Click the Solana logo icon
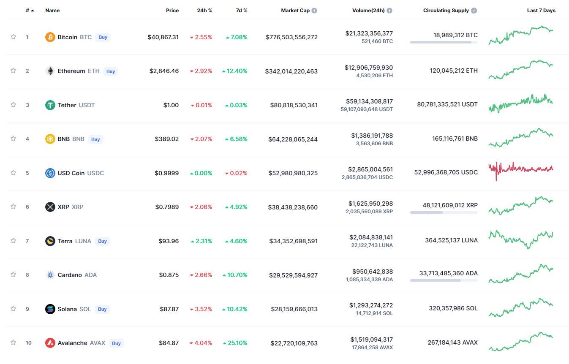 click(50, 309)
